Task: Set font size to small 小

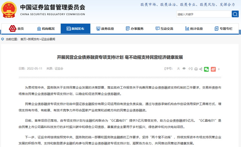Action: pyautogui.click(x=189, y=69)
